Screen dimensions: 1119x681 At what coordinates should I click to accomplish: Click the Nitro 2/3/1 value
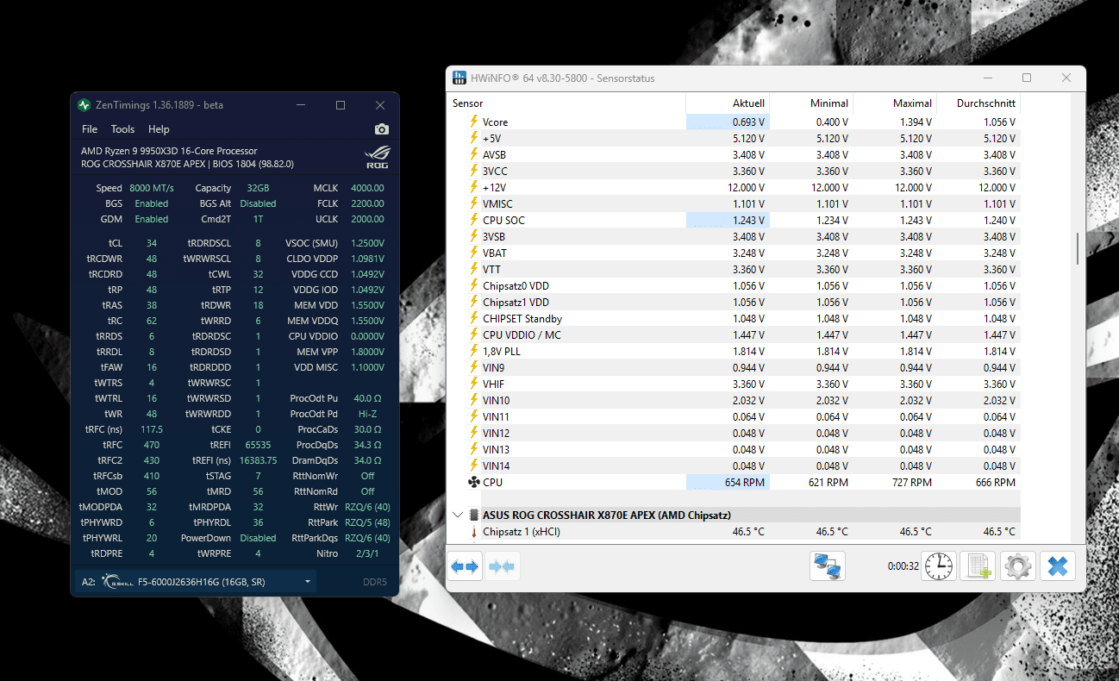pyautogui.click(x=368, y=553)
